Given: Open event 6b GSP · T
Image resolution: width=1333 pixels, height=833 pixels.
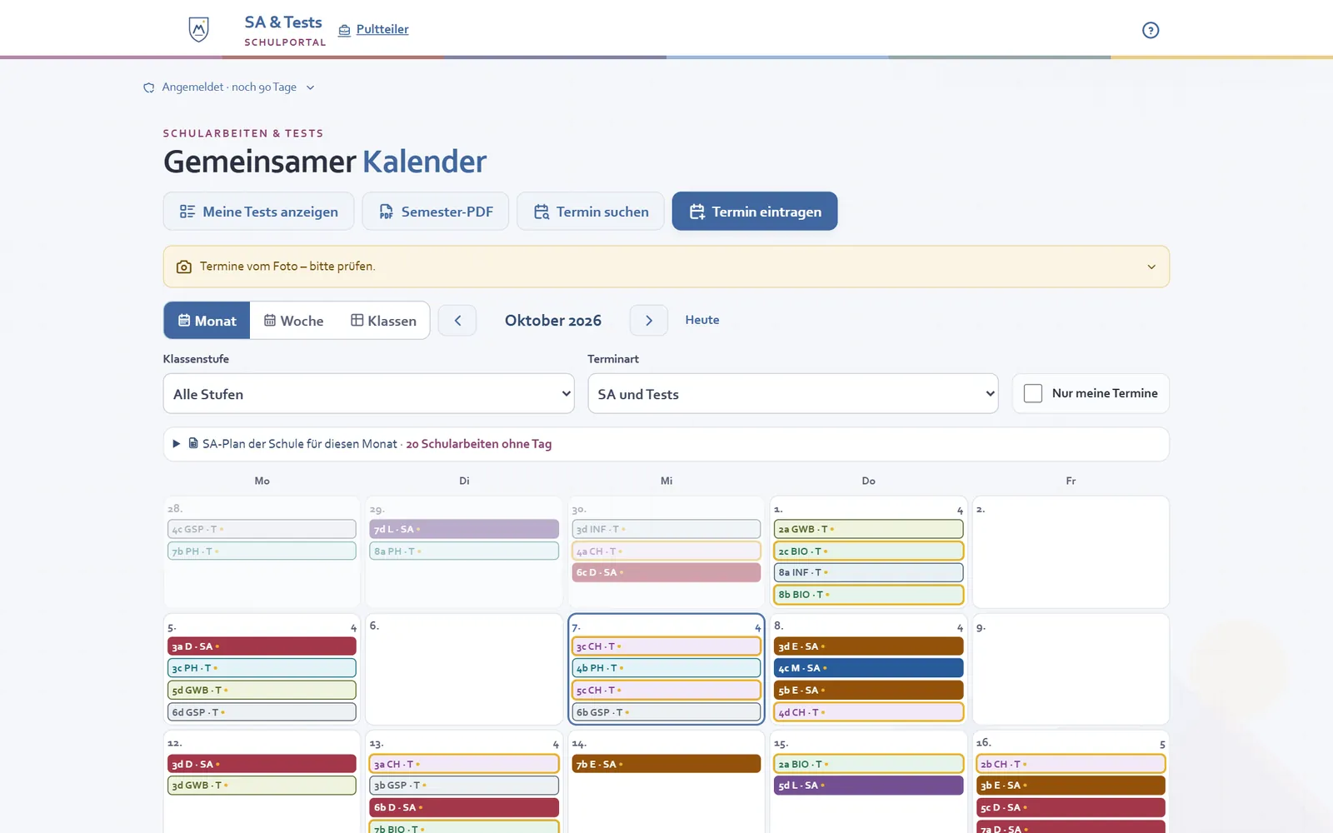Looking at the screenshot, I should [666, 712].
